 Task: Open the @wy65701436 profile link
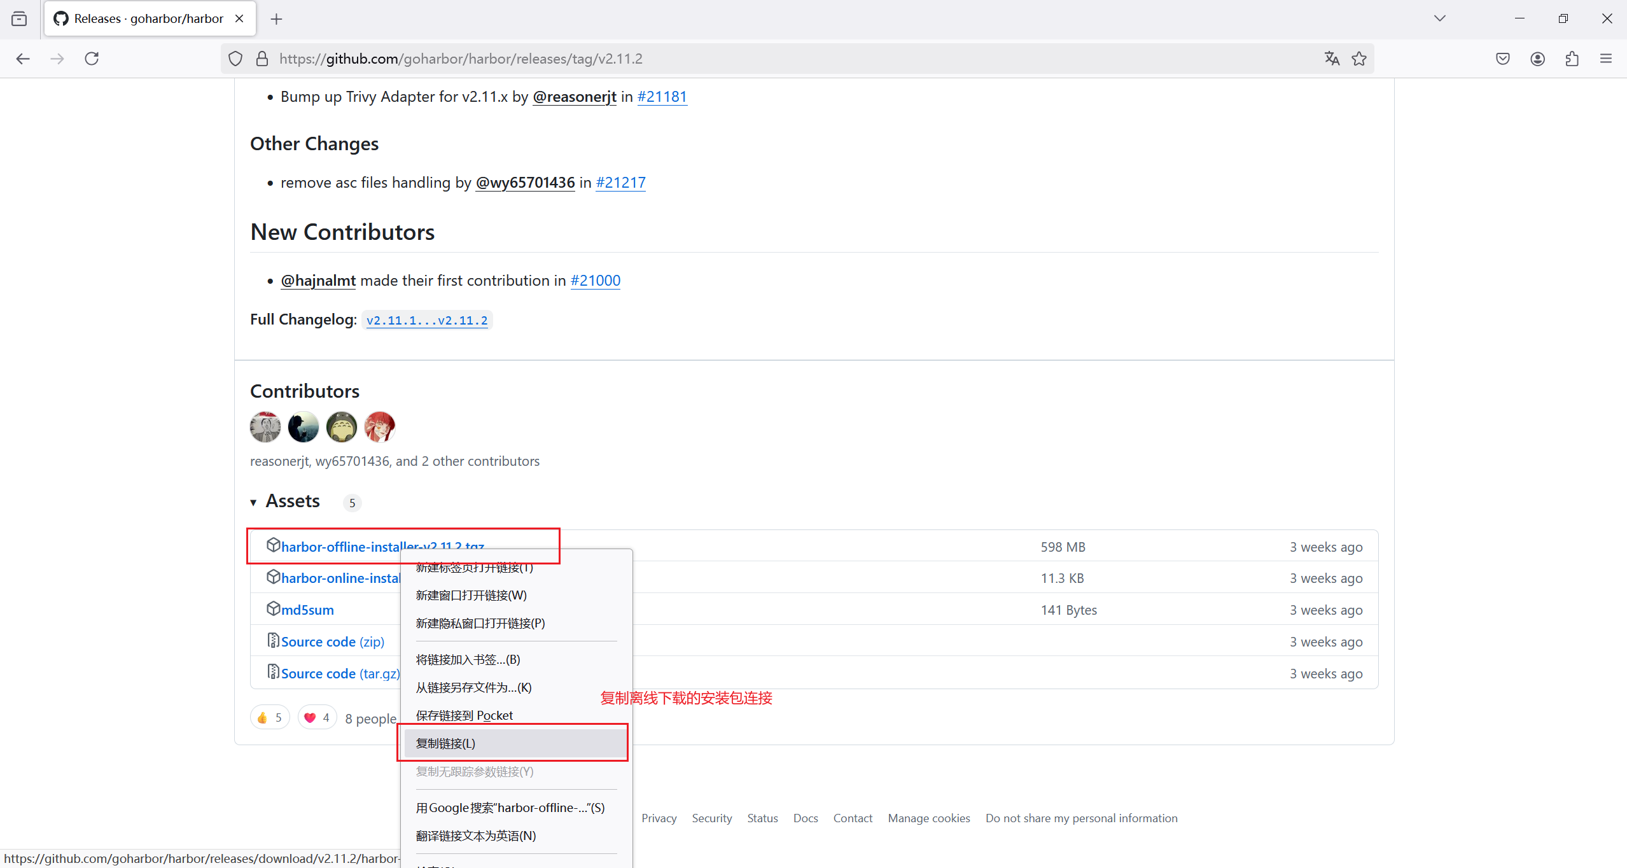coord(526,183)
